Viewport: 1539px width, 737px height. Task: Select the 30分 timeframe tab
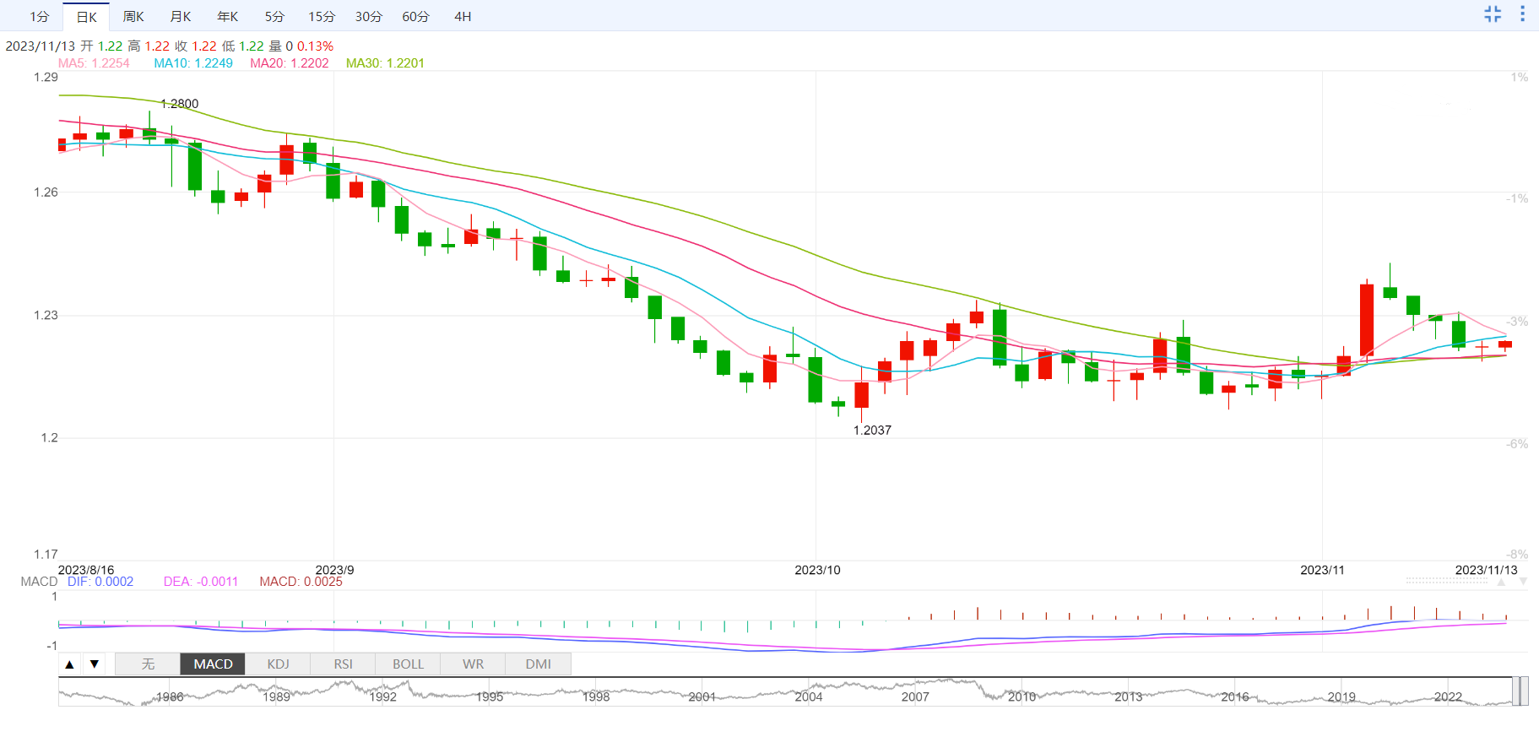(369, 17)
